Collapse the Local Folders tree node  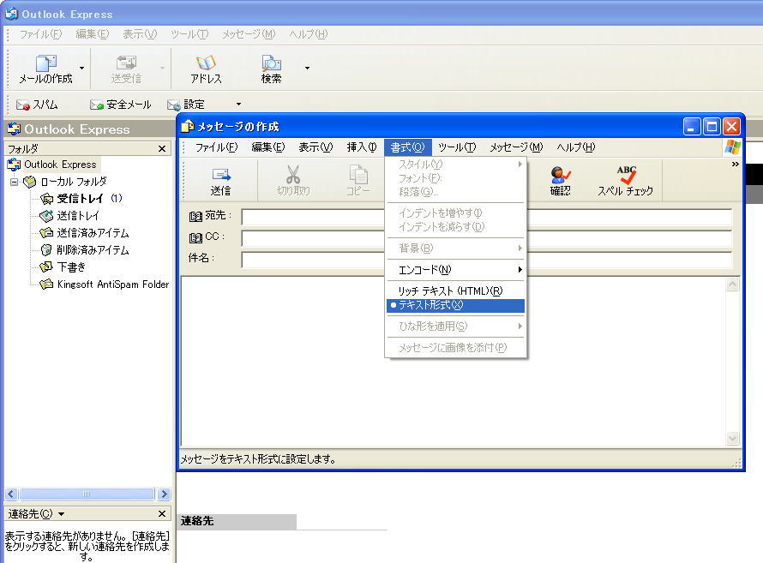[14, 182]
